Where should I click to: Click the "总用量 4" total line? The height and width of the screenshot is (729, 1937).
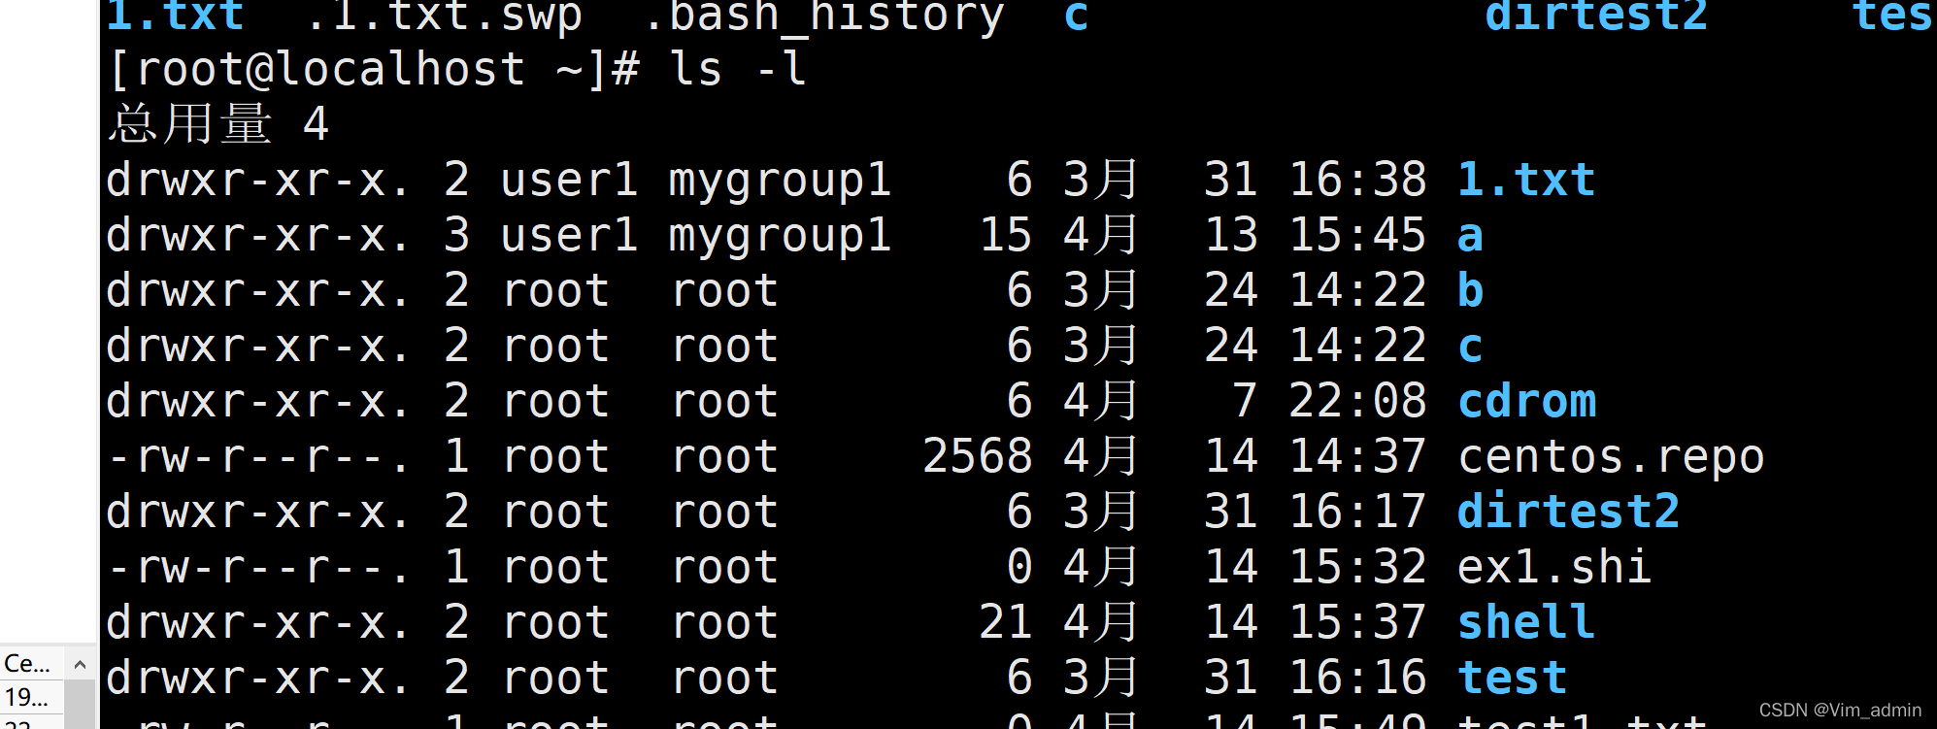[219, 125]
